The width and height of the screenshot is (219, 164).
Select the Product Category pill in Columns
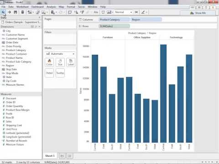(x=114, y=20)
